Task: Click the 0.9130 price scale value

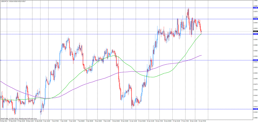Action: click(256, 101)
